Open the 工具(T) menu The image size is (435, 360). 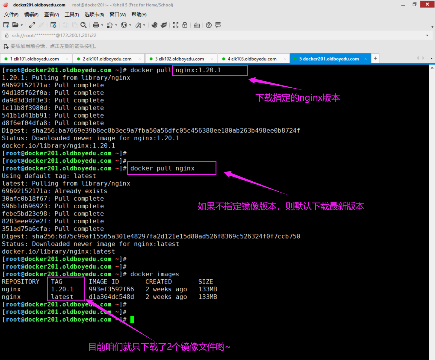tap(72, 15)
